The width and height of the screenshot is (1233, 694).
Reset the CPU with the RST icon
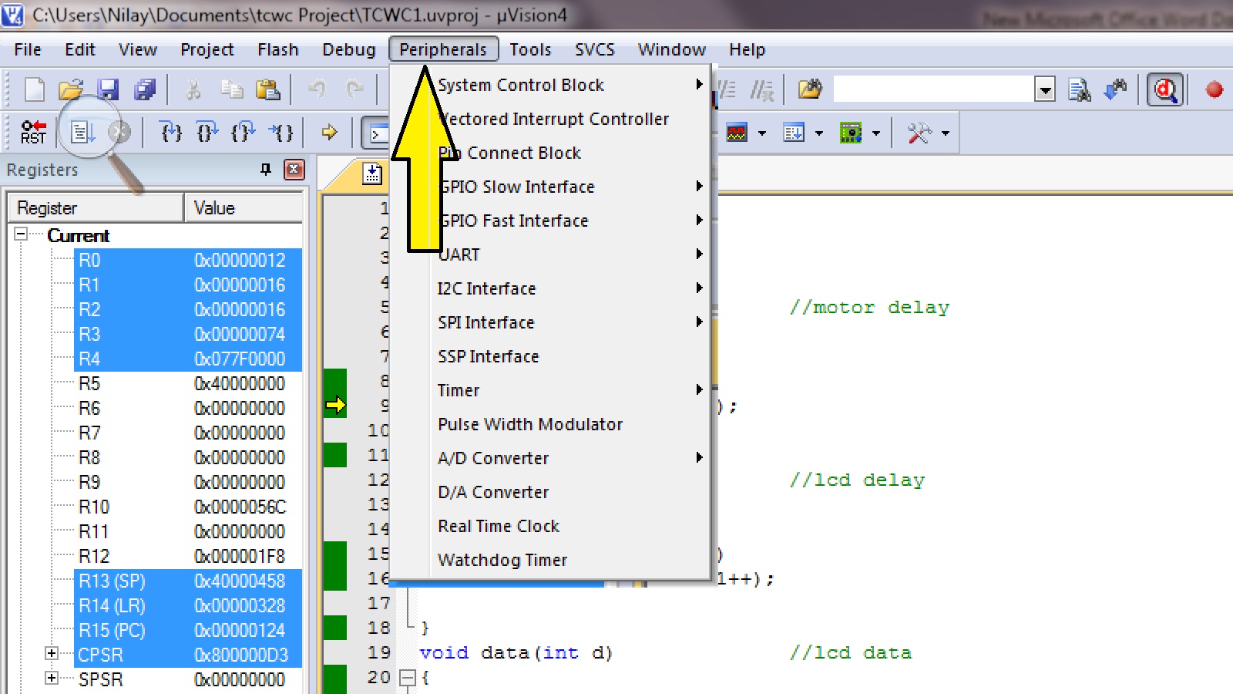(33, 133)
